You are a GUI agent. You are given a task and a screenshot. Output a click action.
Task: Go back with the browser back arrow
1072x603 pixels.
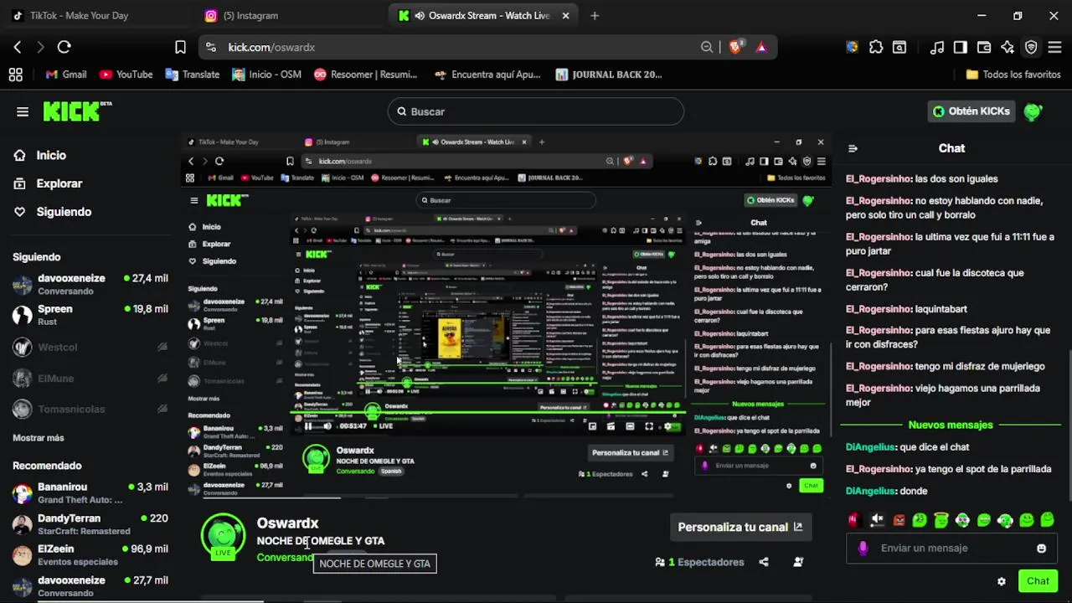(18, 48)
